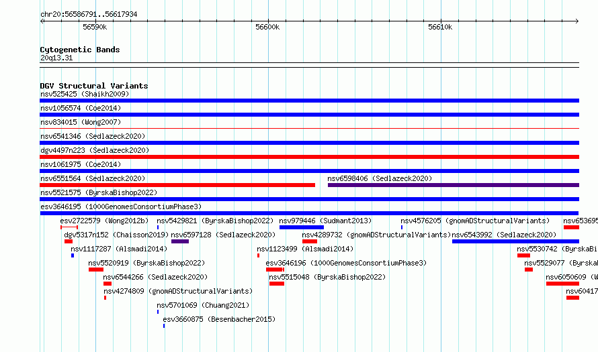Click nsv5429821 (ByrskaBishop2022) label
598x352 pixels.
pos(215,221)
